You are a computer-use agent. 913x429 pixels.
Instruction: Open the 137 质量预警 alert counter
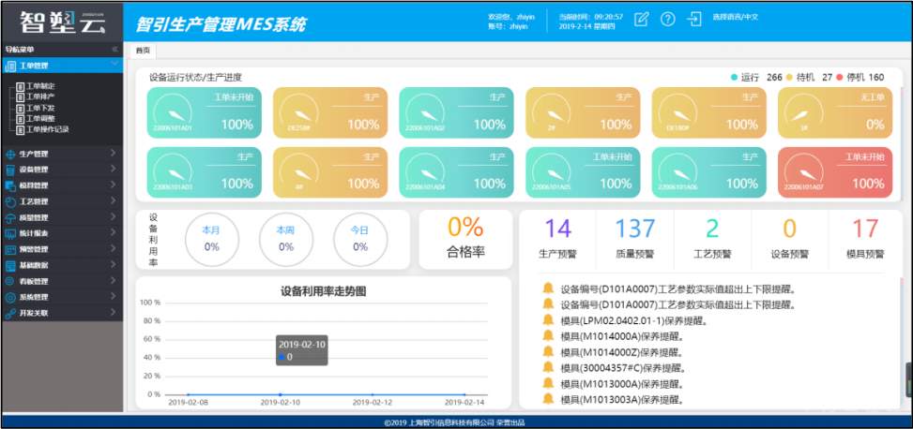pos(635,238)
